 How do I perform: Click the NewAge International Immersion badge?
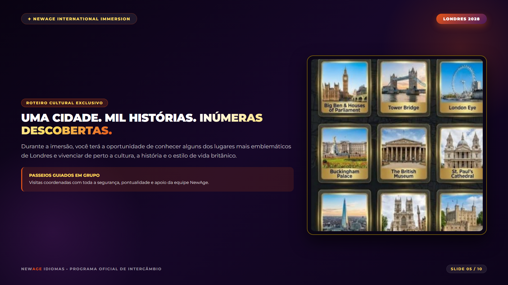click(x=79, y=19)
